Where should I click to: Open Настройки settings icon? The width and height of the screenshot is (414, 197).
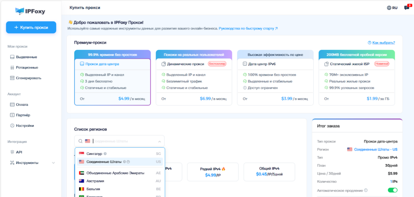[x=12, y=126]
